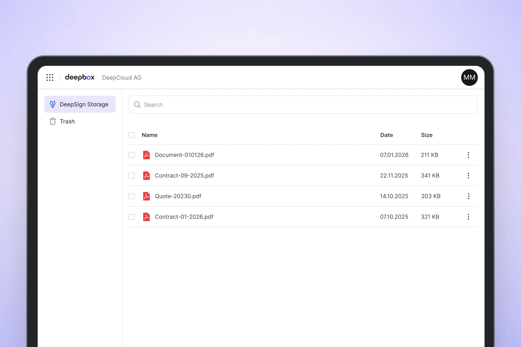Open the Trash section
Viewport: 521px width, 347px height.
[x=67, y=121]
